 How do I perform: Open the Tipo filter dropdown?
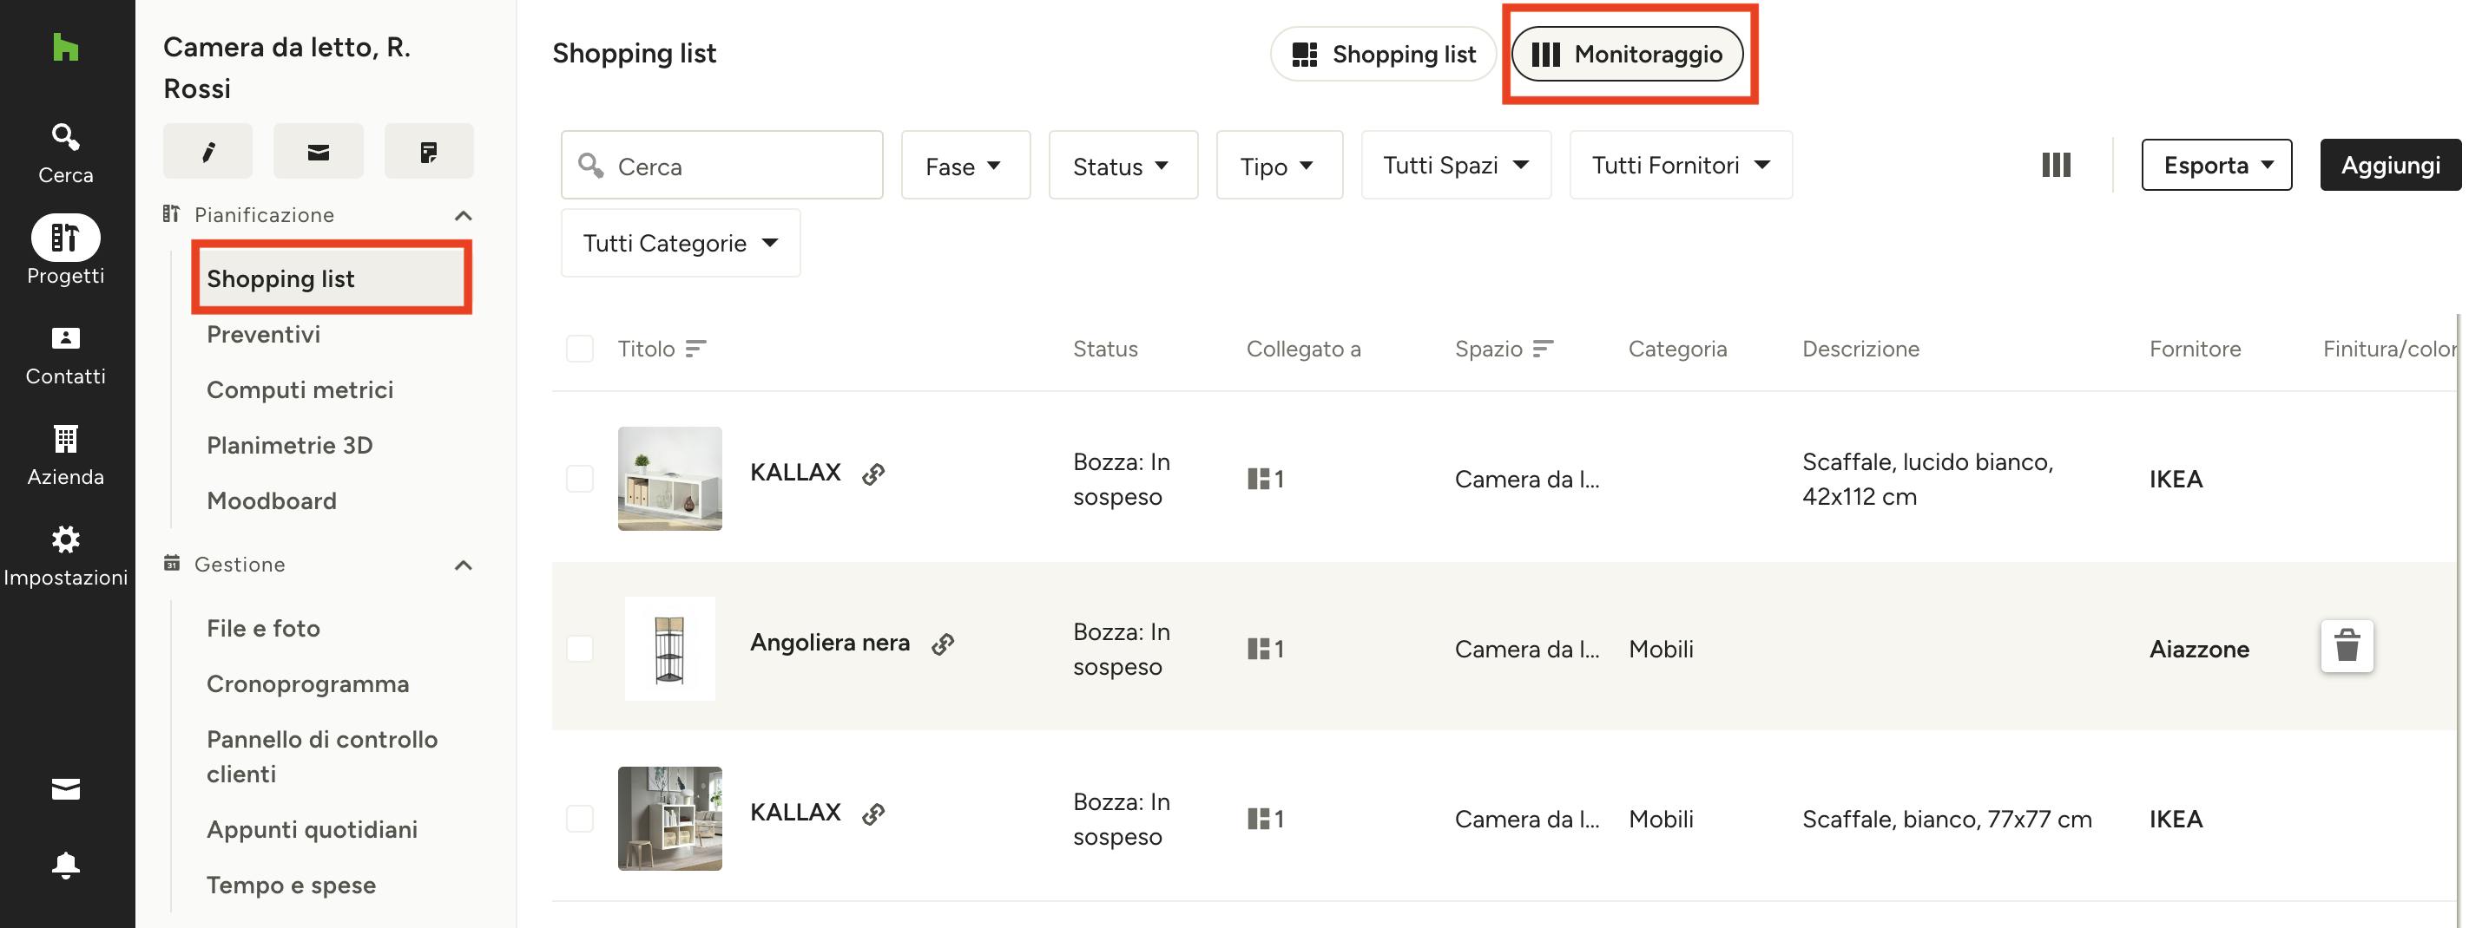[x=1280, y=166]
